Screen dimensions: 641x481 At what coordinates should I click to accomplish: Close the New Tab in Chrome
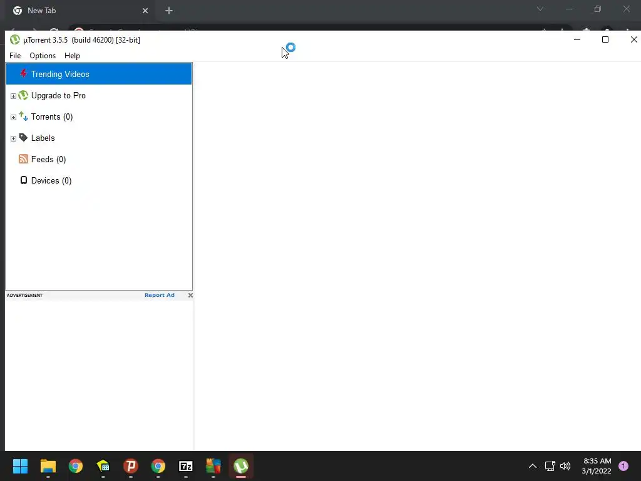coord(145,11)
